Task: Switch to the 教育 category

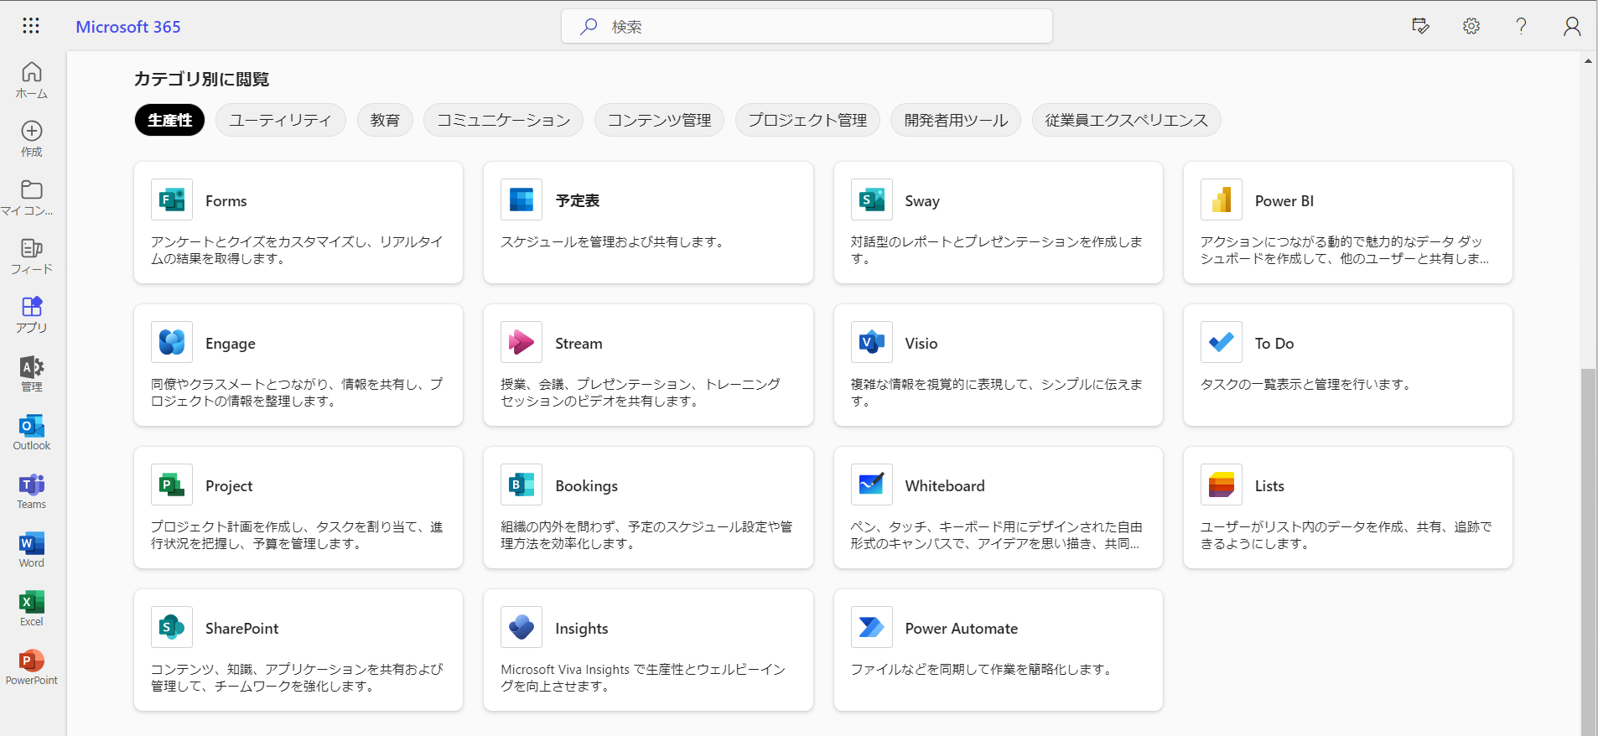Action: pos(385,120)
